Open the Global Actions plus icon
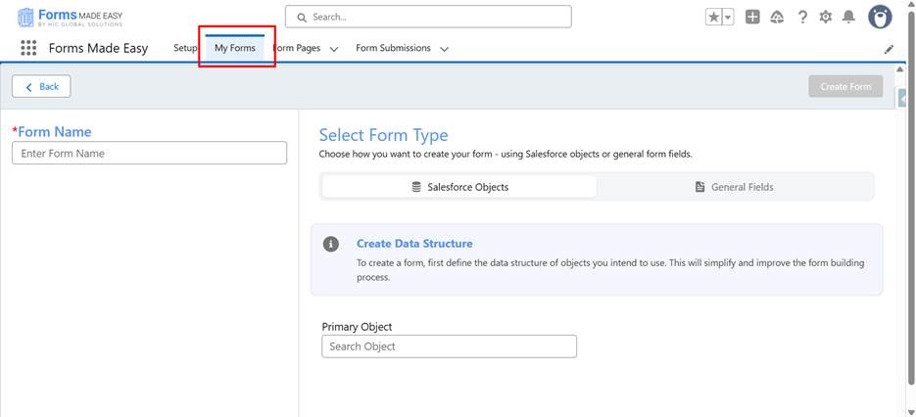The image size is (916, 417). tap(752, 17)
